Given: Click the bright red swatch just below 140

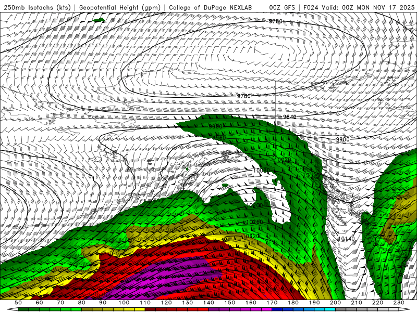Looking at the screenshot, I should coord(203,309).
